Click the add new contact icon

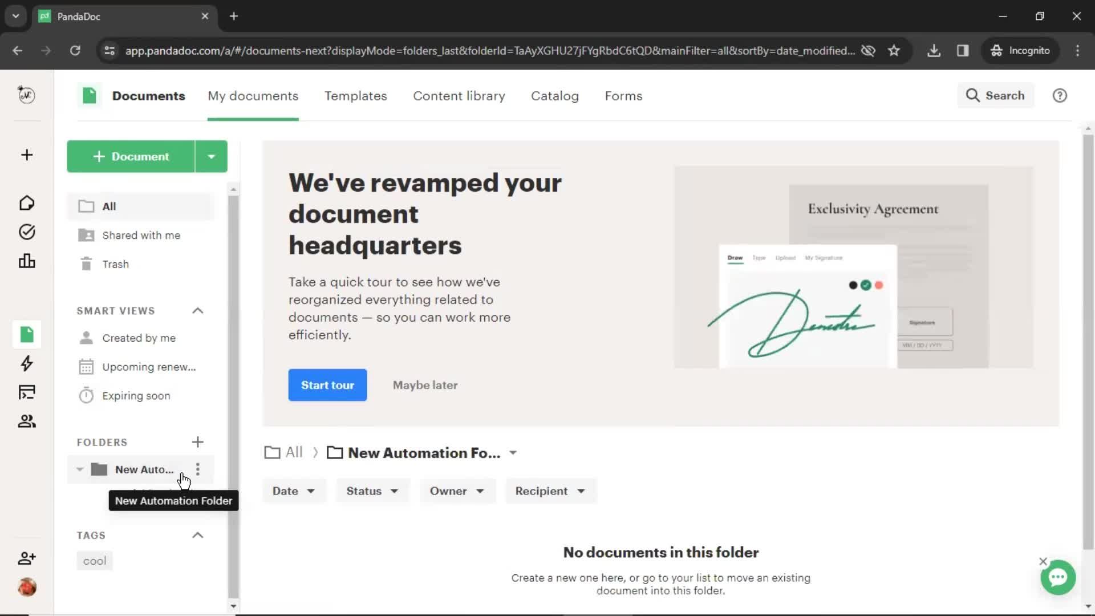click(26, 557)
